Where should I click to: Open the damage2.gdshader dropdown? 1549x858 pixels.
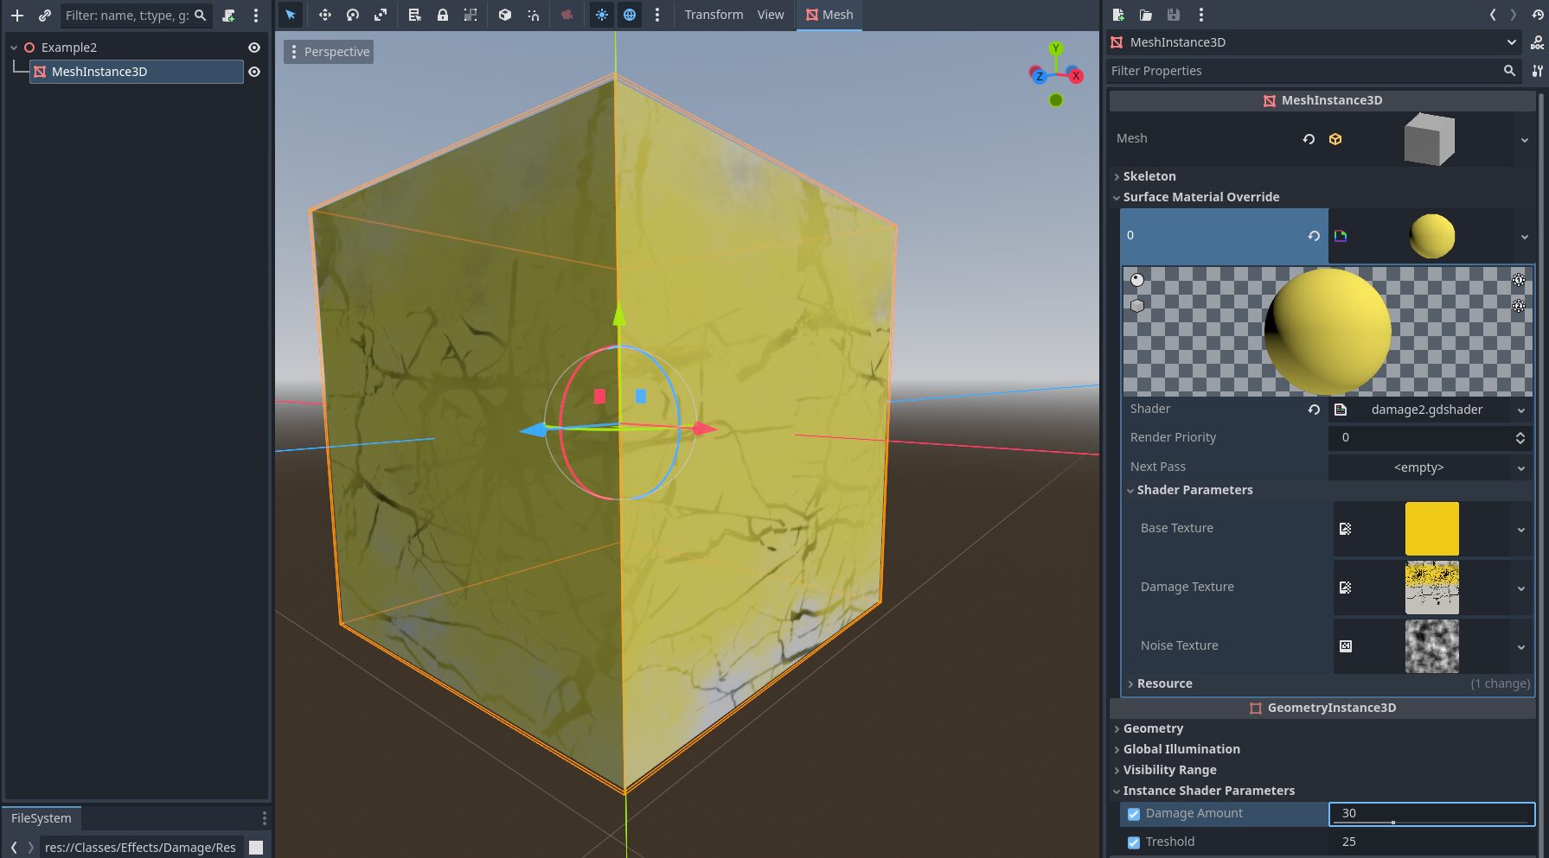tap(1520, 410)
